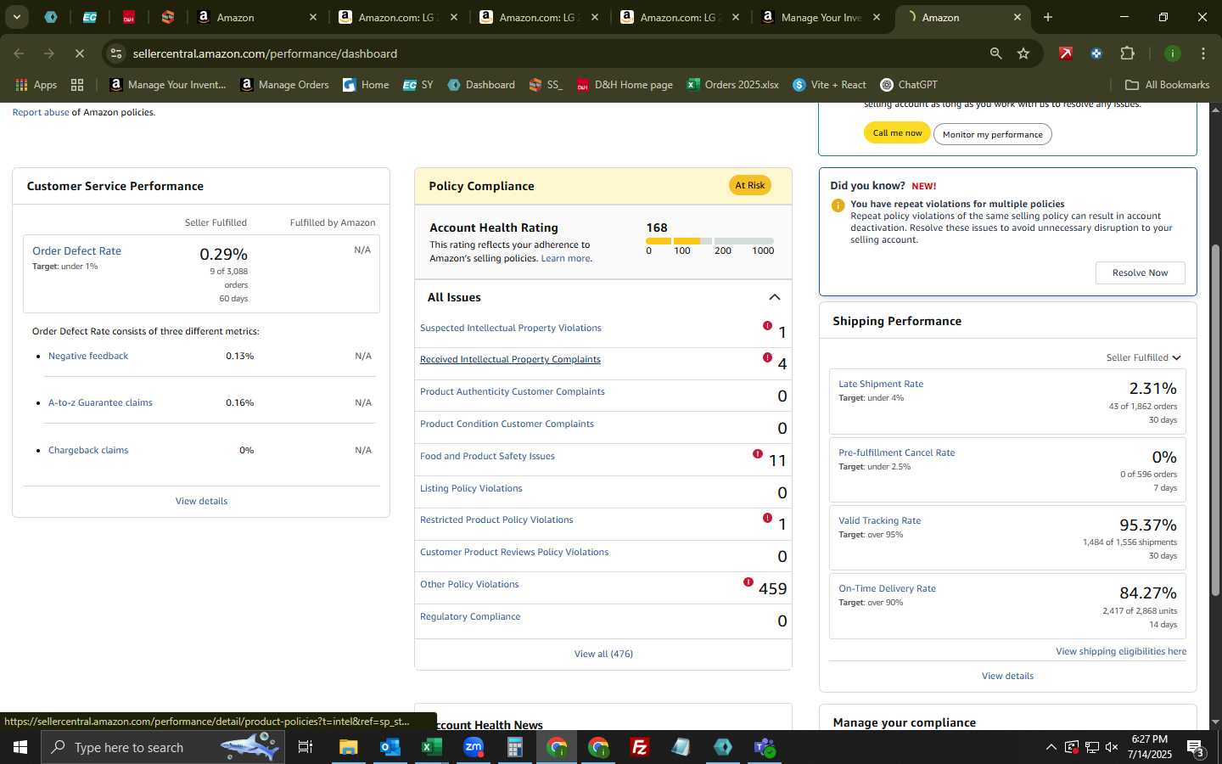The height and width of the screenshot is (764, 1222).
Task: Click View details under Customer Service Performance
Action: click(201, 502)
